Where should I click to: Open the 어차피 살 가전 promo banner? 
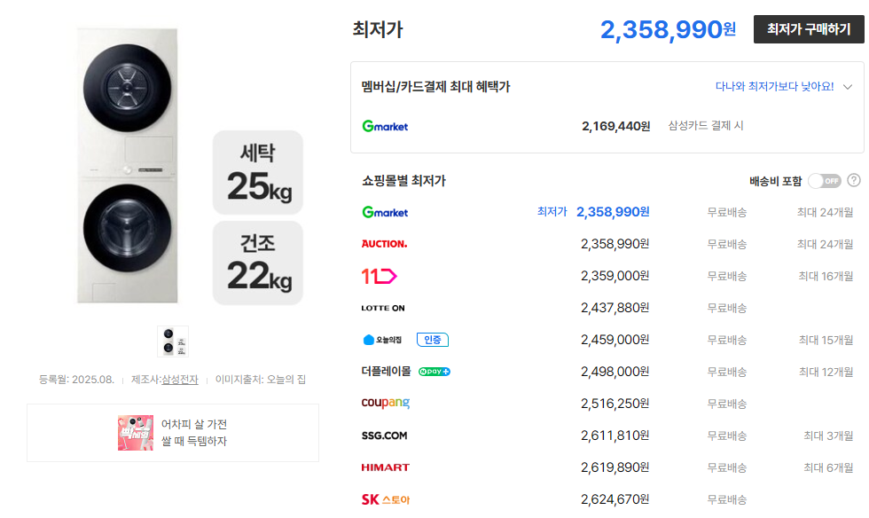pyautogui.click(x=173, y=433)
